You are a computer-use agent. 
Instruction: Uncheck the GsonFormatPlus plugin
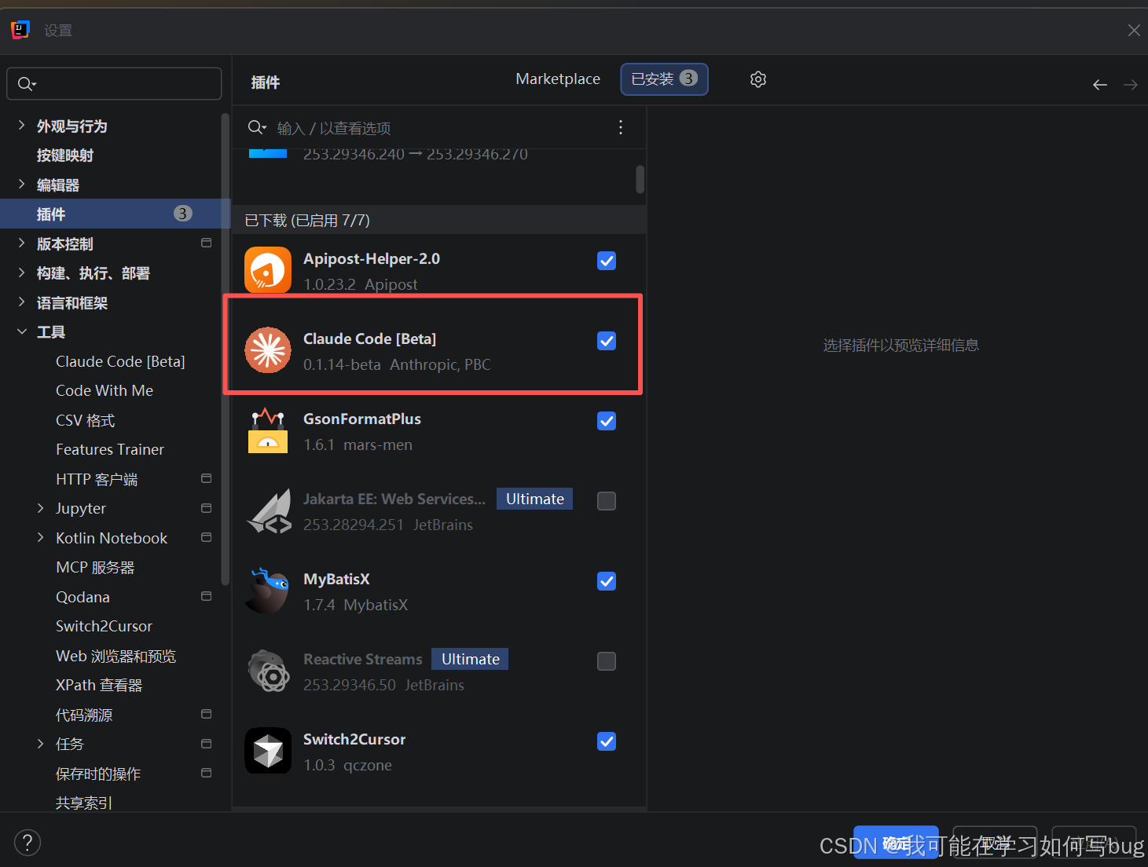(607, 421)
